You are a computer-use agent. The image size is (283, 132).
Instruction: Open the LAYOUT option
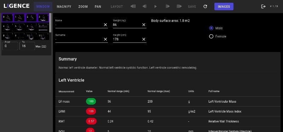(x=117, y=7)
